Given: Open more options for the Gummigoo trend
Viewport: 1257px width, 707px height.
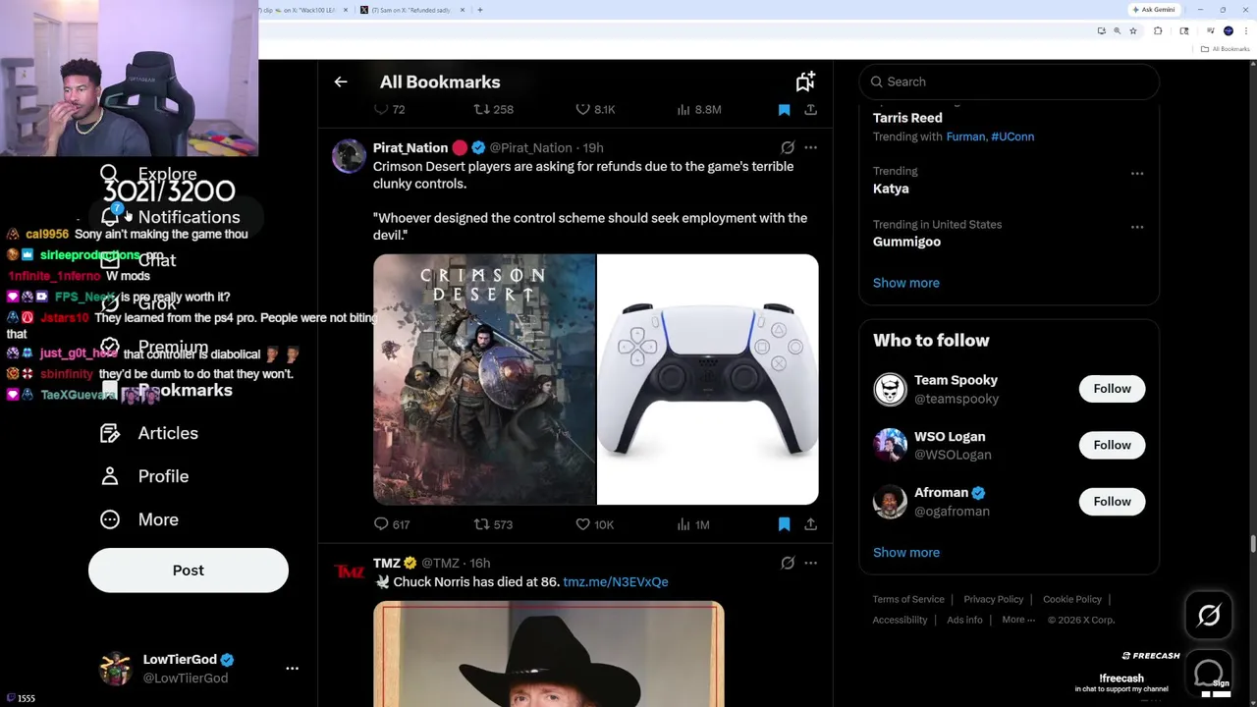Looking at the screenshot, I should [x=1137, y=227].
